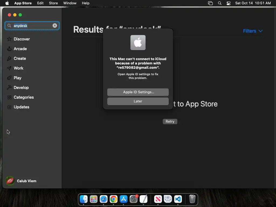Open Visual Studio Code from Dock
Screen dimensions: 276x207
[178, 199]
